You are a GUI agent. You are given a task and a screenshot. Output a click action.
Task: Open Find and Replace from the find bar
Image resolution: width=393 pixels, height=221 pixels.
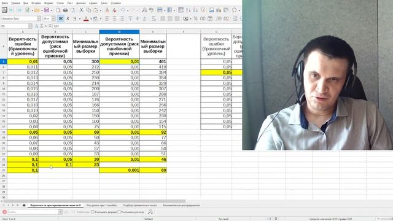click(x=150, y=212)
